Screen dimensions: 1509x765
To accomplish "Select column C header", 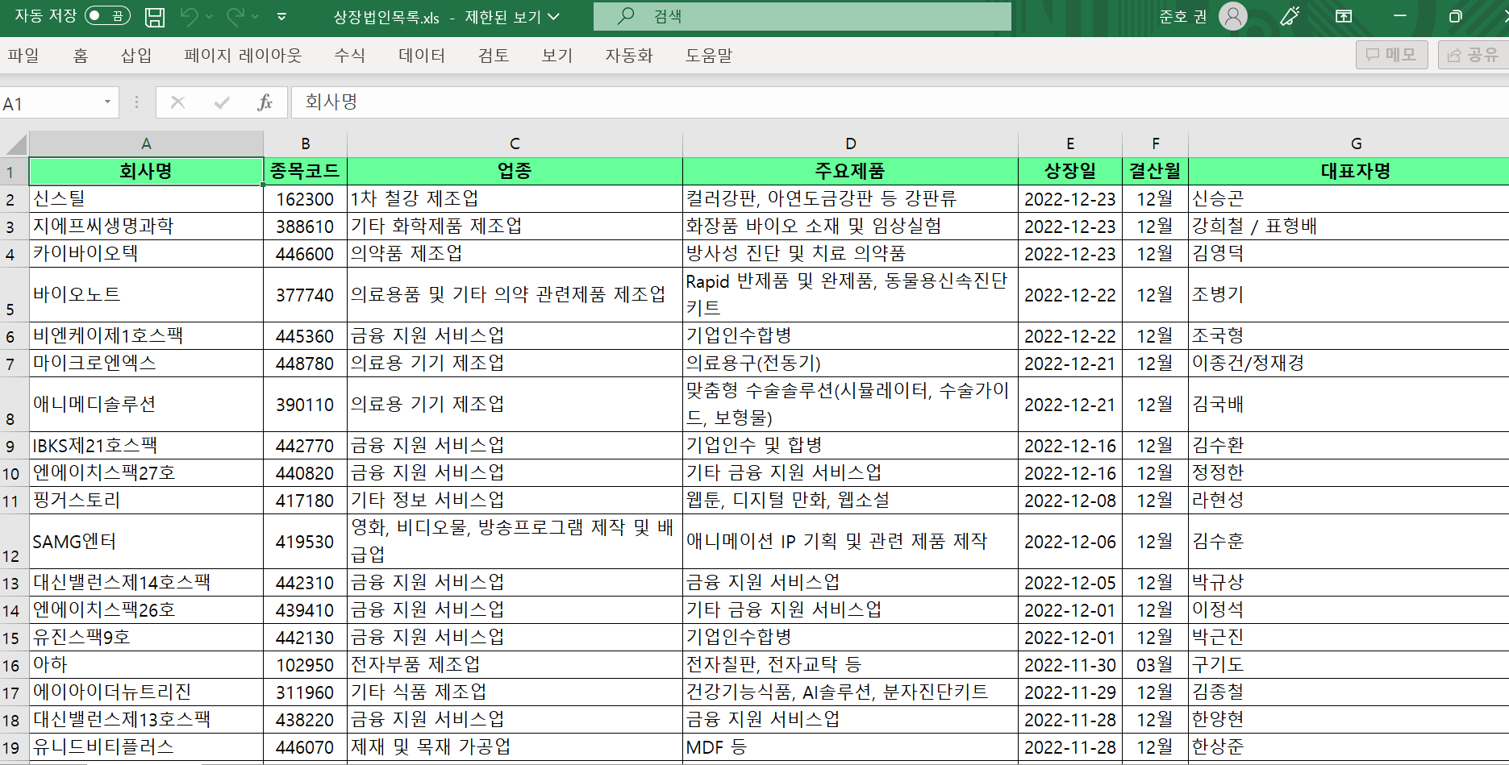I will point(515,143).
